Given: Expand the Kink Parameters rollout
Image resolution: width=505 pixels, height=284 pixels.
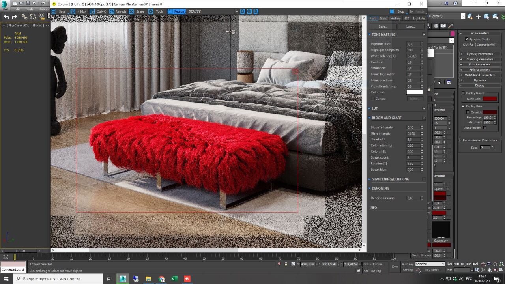Looking at the screenshot, I should [x=479, y=70].
